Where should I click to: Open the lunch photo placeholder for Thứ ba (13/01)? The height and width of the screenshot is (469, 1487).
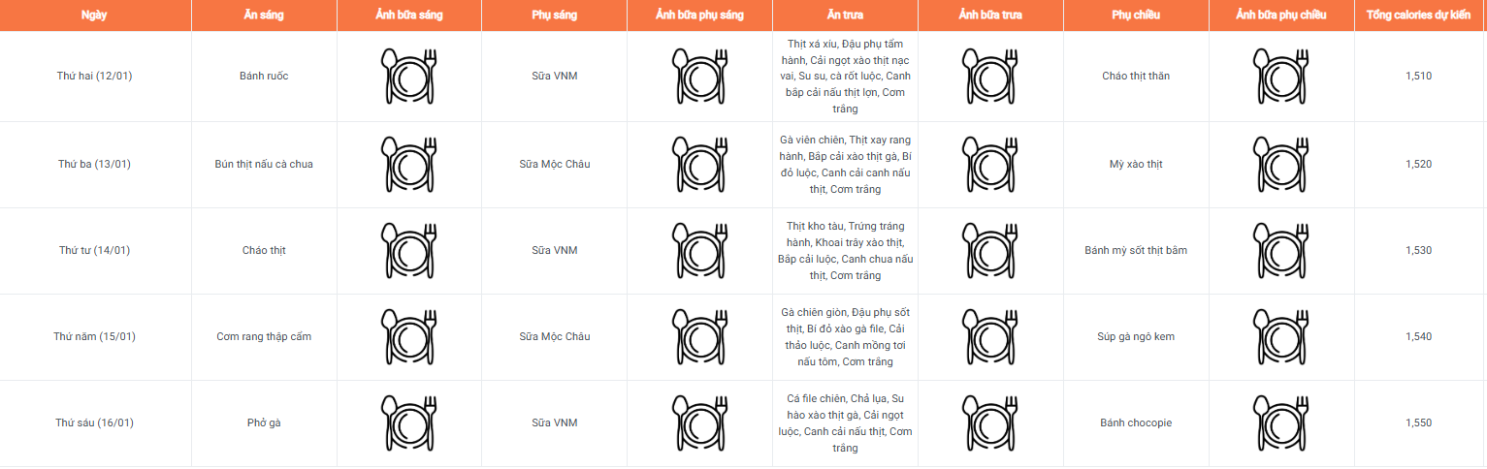pos(990,164)
